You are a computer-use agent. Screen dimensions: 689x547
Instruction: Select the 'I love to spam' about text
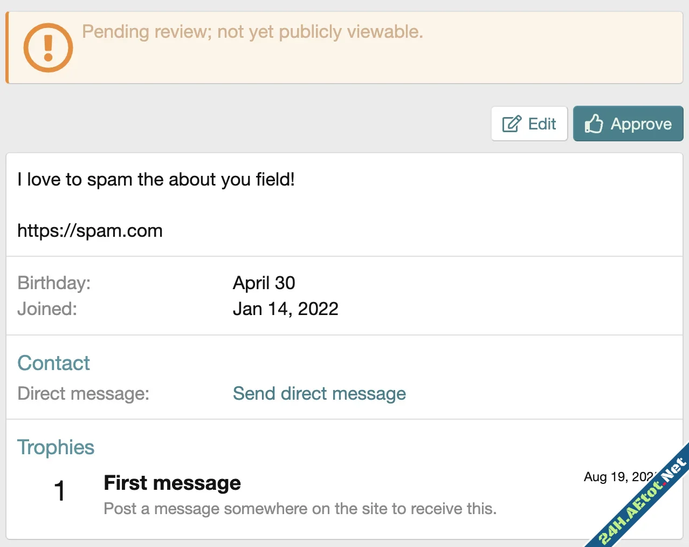click(x=156, y=180)
